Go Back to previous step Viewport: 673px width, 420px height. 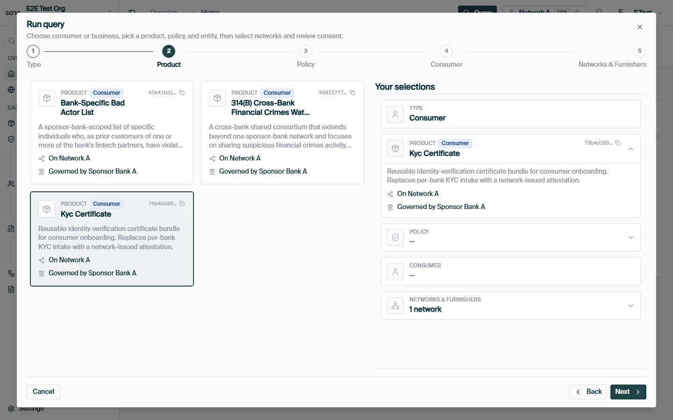[x=588, y=392]
